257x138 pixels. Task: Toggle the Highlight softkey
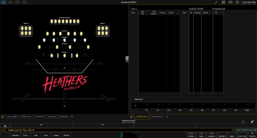click(222, 135)
